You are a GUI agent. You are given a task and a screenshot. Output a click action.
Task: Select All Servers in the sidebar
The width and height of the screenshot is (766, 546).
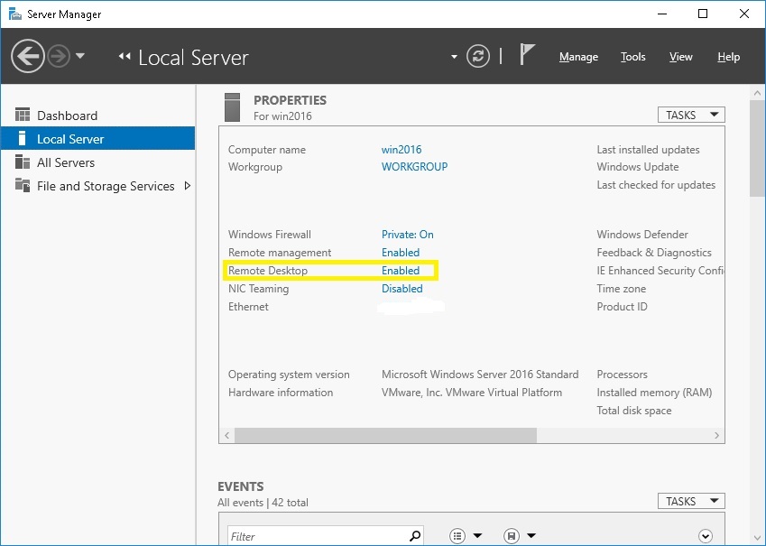[97, 162]
